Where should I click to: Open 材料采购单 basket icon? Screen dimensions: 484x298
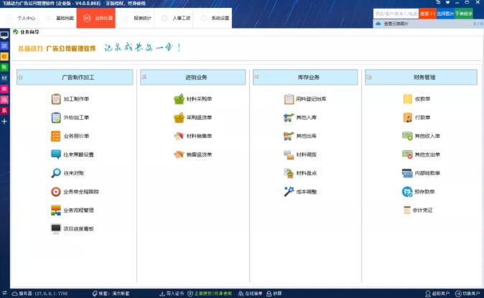tap(179, 99)
